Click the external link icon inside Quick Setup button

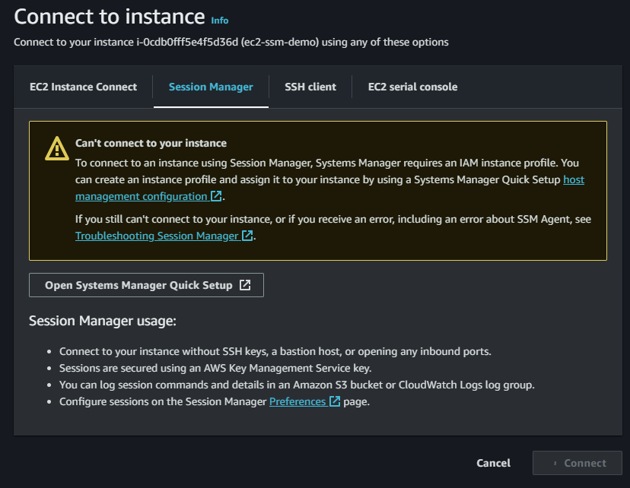point(244,284)
